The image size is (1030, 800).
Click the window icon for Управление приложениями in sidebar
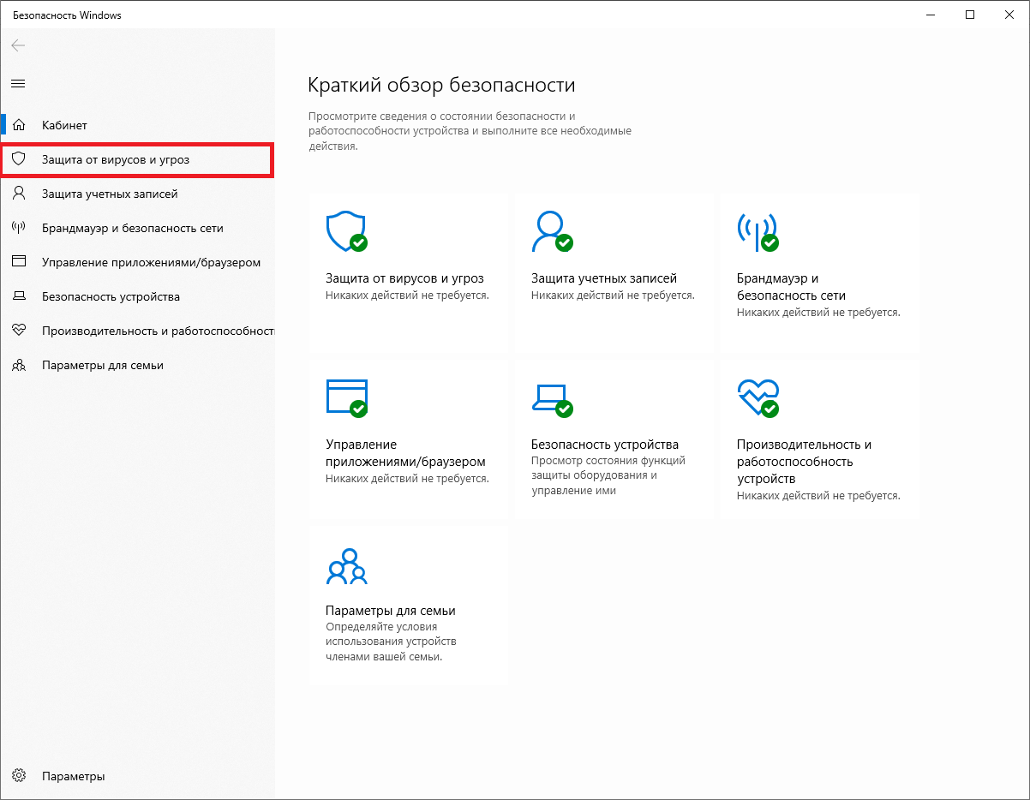pos(19,262)
